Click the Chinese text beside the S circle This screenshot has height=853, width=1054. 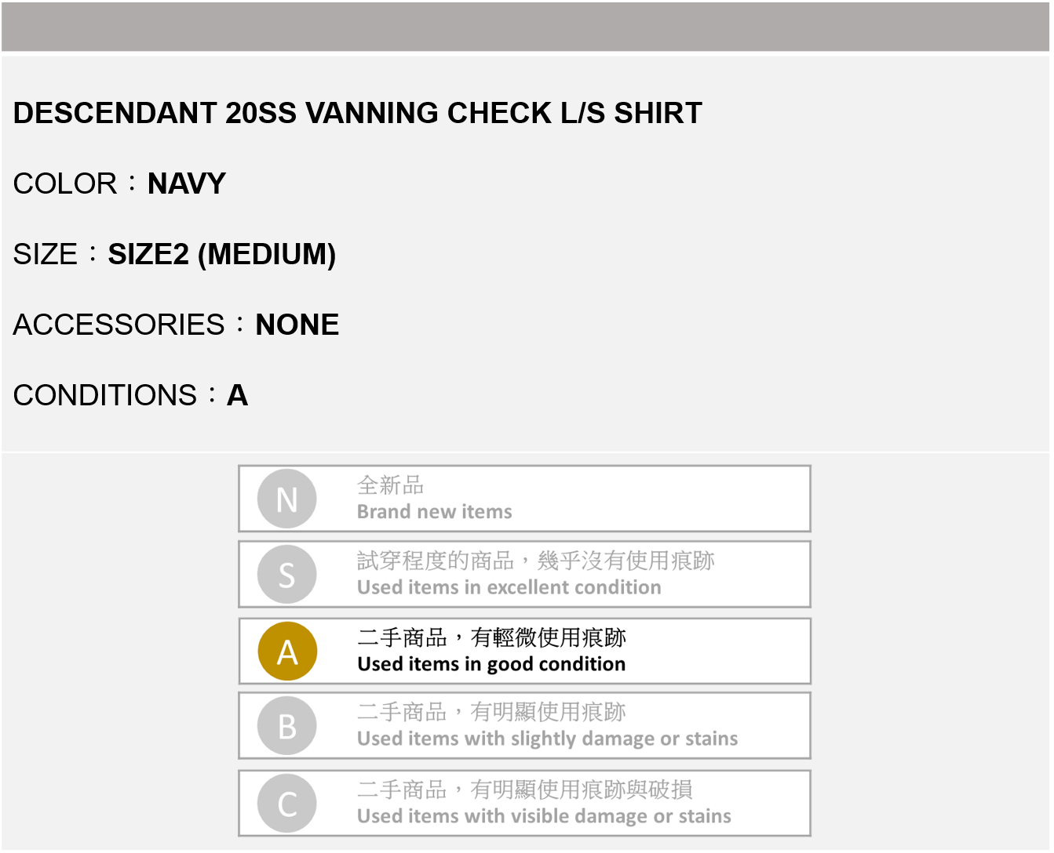535,561
